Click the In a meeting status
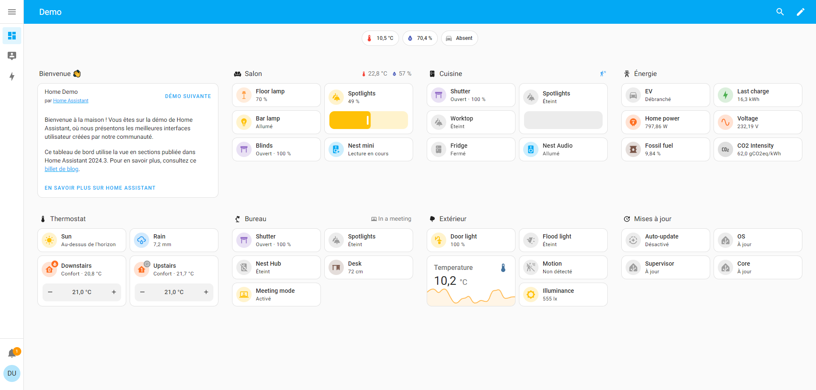This screenshot has width=816, height=390. coord(391,219)
